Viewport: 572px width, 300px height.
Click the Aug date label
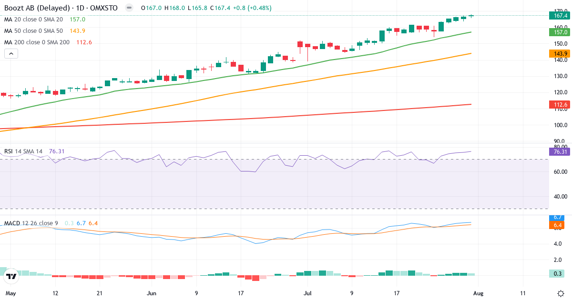(478, 293)
